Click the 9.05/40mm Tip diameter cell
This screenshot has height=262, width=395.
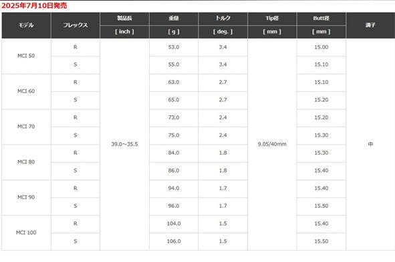pyautogui.click(x=272, y=145)
